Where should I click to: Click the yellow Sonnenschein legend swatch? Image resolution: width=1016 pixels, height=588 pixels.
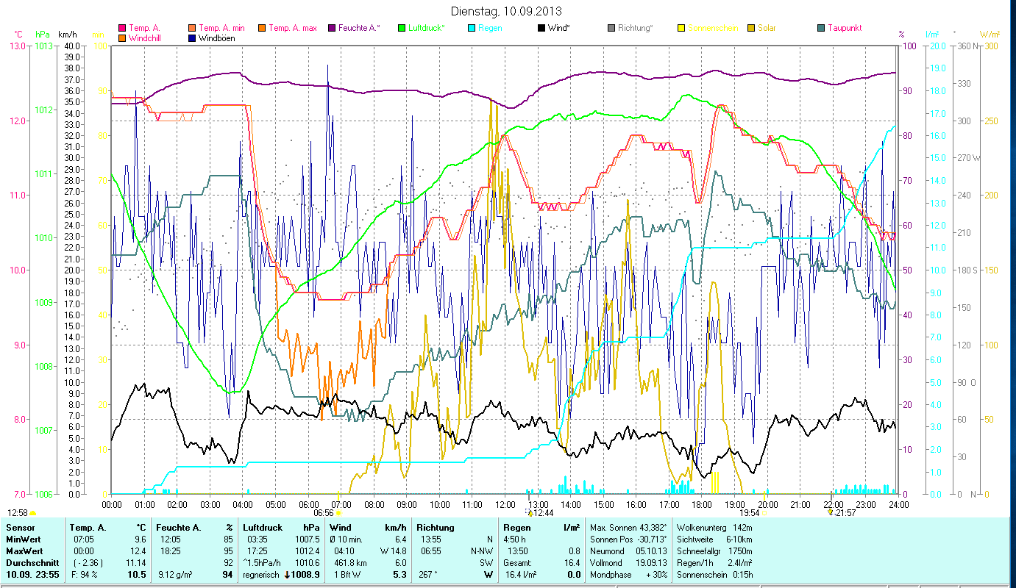point(681,28)
